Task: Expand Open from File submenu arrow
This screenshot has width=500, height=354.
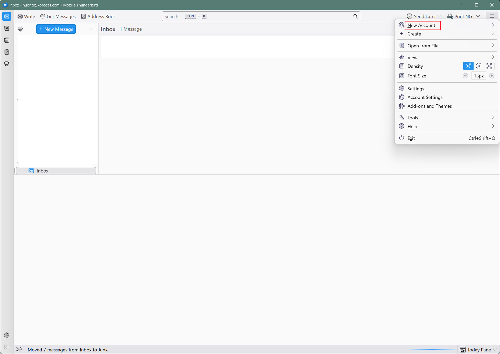Action: [493, 45]
